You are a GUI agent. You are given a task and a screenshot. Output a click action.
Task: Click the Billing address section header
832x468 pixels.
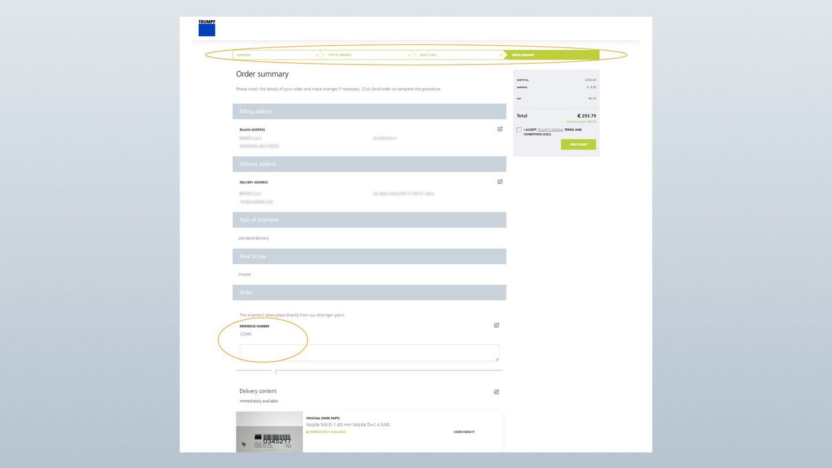tap(369, 112)
